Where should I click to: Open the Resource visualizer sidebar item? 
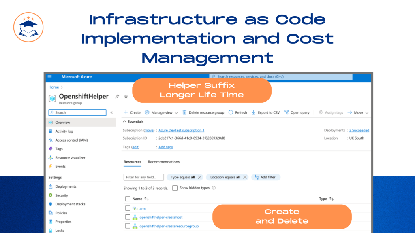(x=70, y=158)
